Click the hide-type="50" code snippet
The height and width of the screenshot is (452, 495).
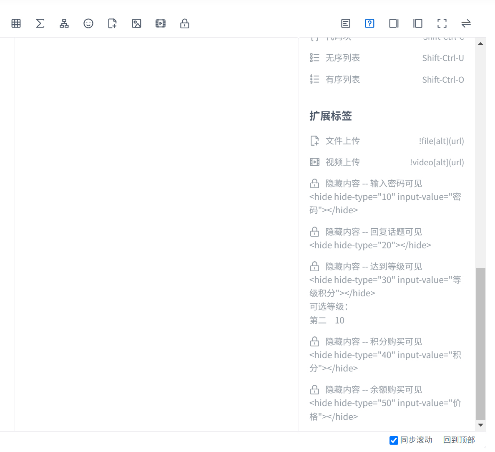pyautogui.click(x=385, y=410)
